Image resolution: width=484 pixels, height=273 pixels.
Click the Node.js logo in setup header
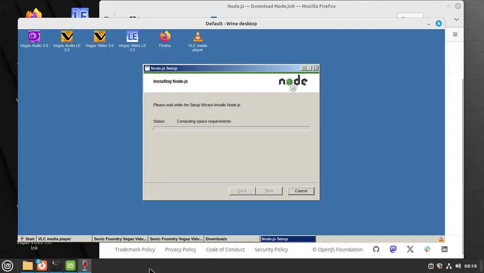[293, 83]
